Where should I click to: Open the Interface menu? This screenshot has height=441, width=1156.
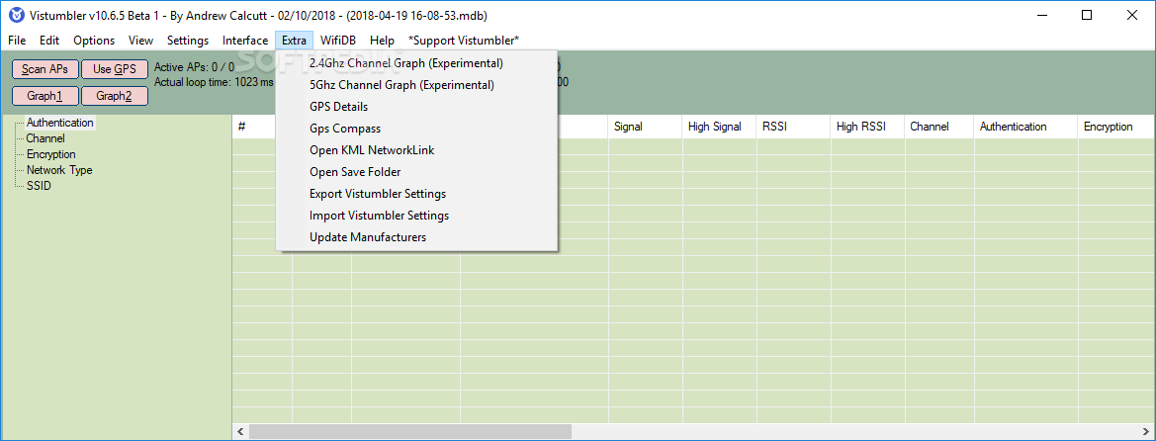(x=245, y=41)
